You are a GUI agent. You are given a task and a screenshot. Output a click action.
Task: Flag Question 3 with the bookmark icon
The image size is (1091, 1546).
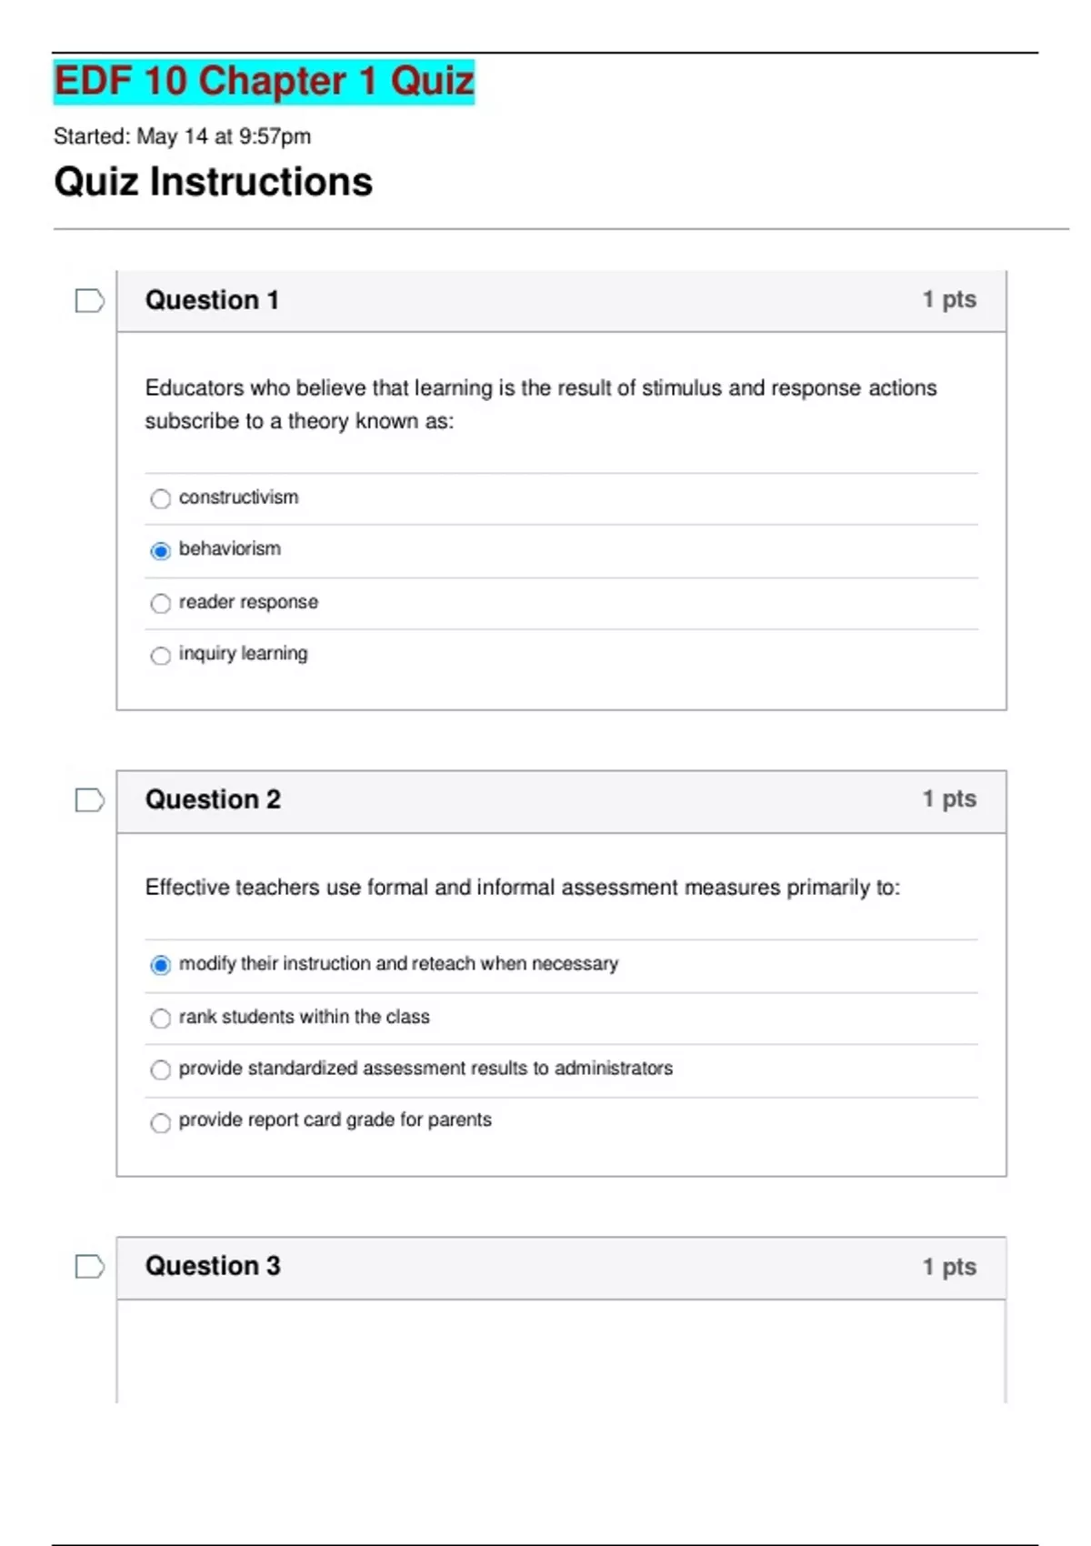pyautogui.click(x=89, y=1266)
